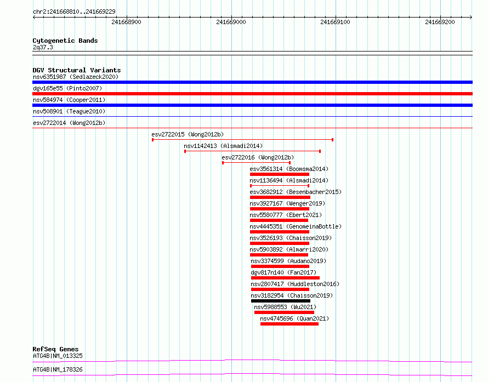
Task: Click esv2722016 (Wong2012b) label
Action: [258, 157]
